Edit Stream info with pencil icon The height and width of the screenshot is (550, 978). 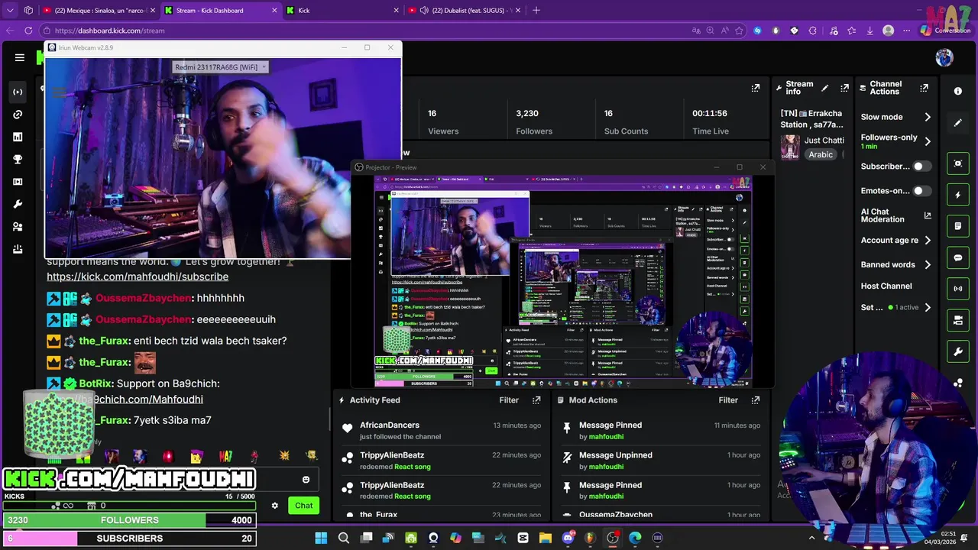(824, 89)
